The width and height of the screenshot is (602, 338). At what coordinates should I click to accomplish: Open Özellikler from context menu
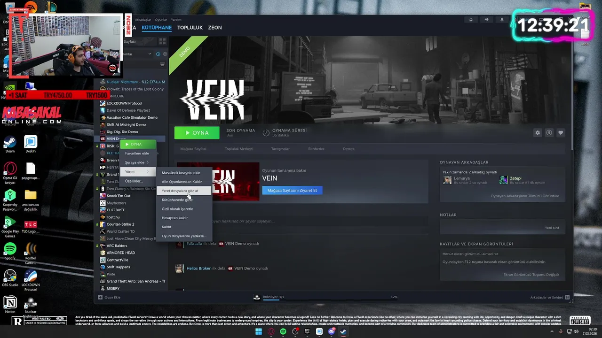tap(138, 181)
